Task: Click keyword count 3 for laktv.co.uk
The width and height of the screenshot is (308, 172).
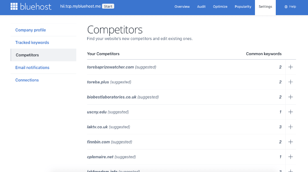Action: (x=280, y=127)
